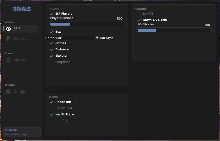This screenshot has height=141, width=220.
Task: Uncheck the ESP Players checkbox
Action: pyautogui.click(x=52, y=14)
